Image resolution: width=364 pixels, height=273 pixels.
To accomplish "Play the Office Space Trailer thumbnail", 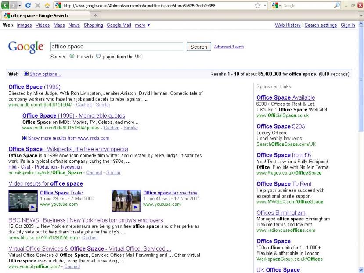I will (x=23, y=201).
